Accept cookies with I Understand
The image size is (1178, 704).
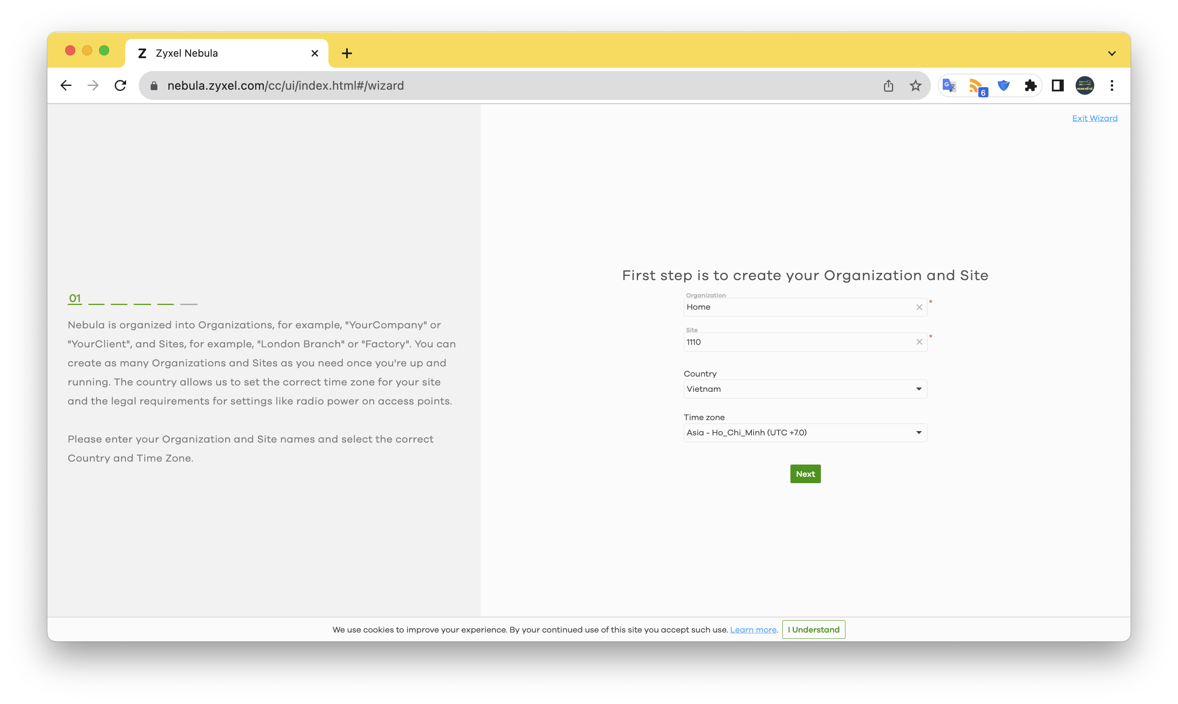(813, 629)
